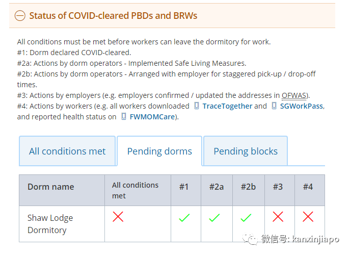The image size is (350, 255).
Task: Click green checkmark in #2b column
Action: pyautogui.click(x=246, y=218)
